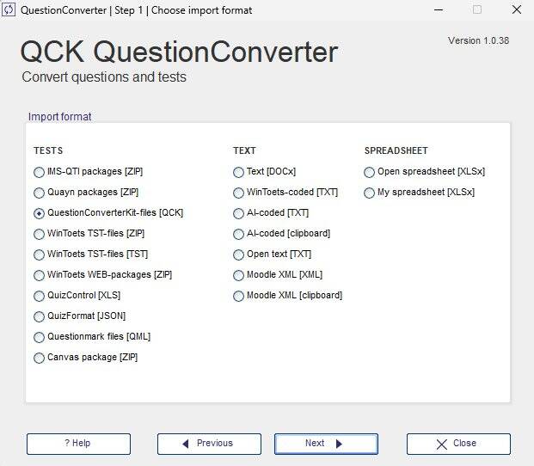Pick Questionmark files [QML] option

40,337
